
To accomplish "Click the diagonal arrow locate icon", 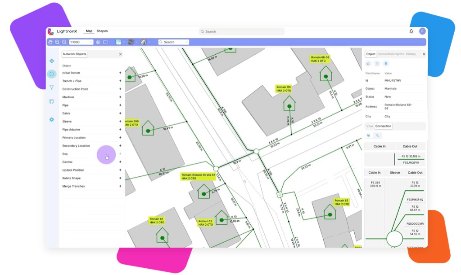I will coord(368,63).
